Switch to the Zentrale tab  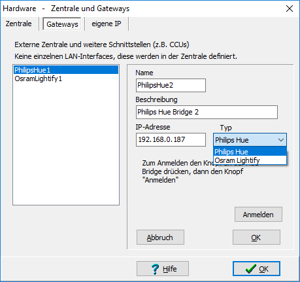[19, 24]
